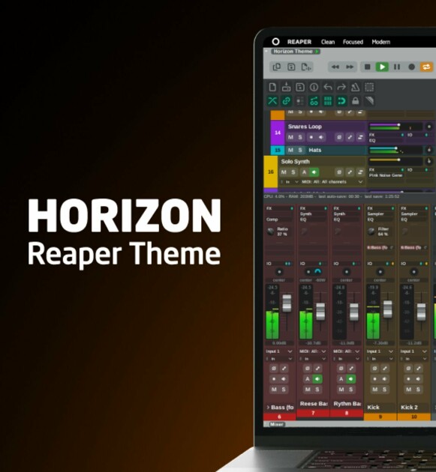Toggle the orange Repeat loop button
Screen dimensions: 436x472
pos(426,67)
